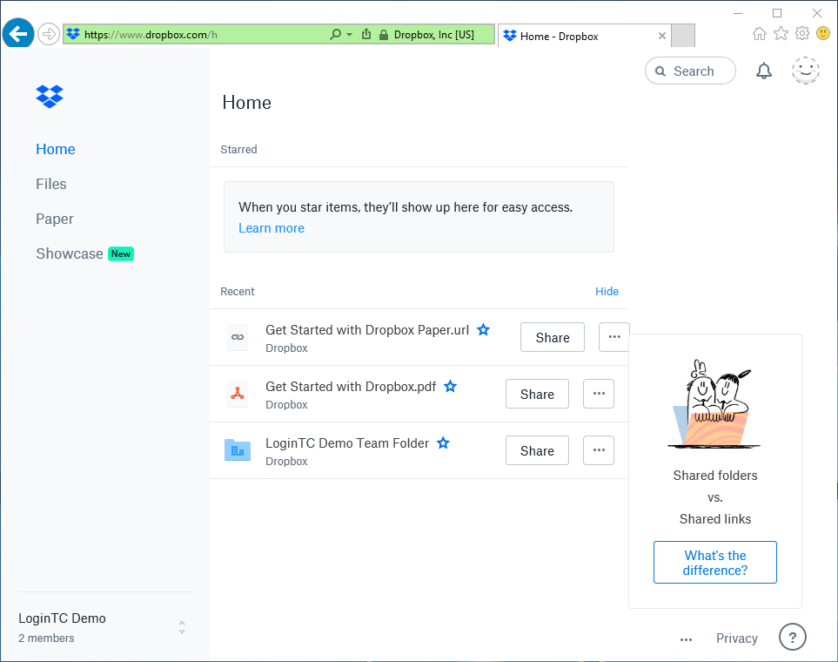Toggle star on Get Started with Dropbox.pdf
The height and width of the screenshot is (662, 838).
[x=451, y=387]
